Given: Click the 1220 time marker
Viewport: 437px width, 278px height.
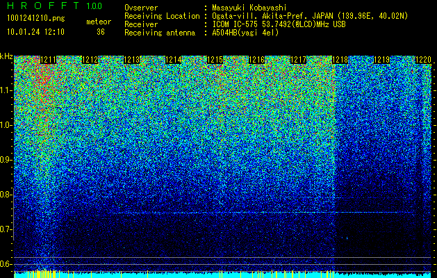Looking at the screenshot, I should 423,60.
